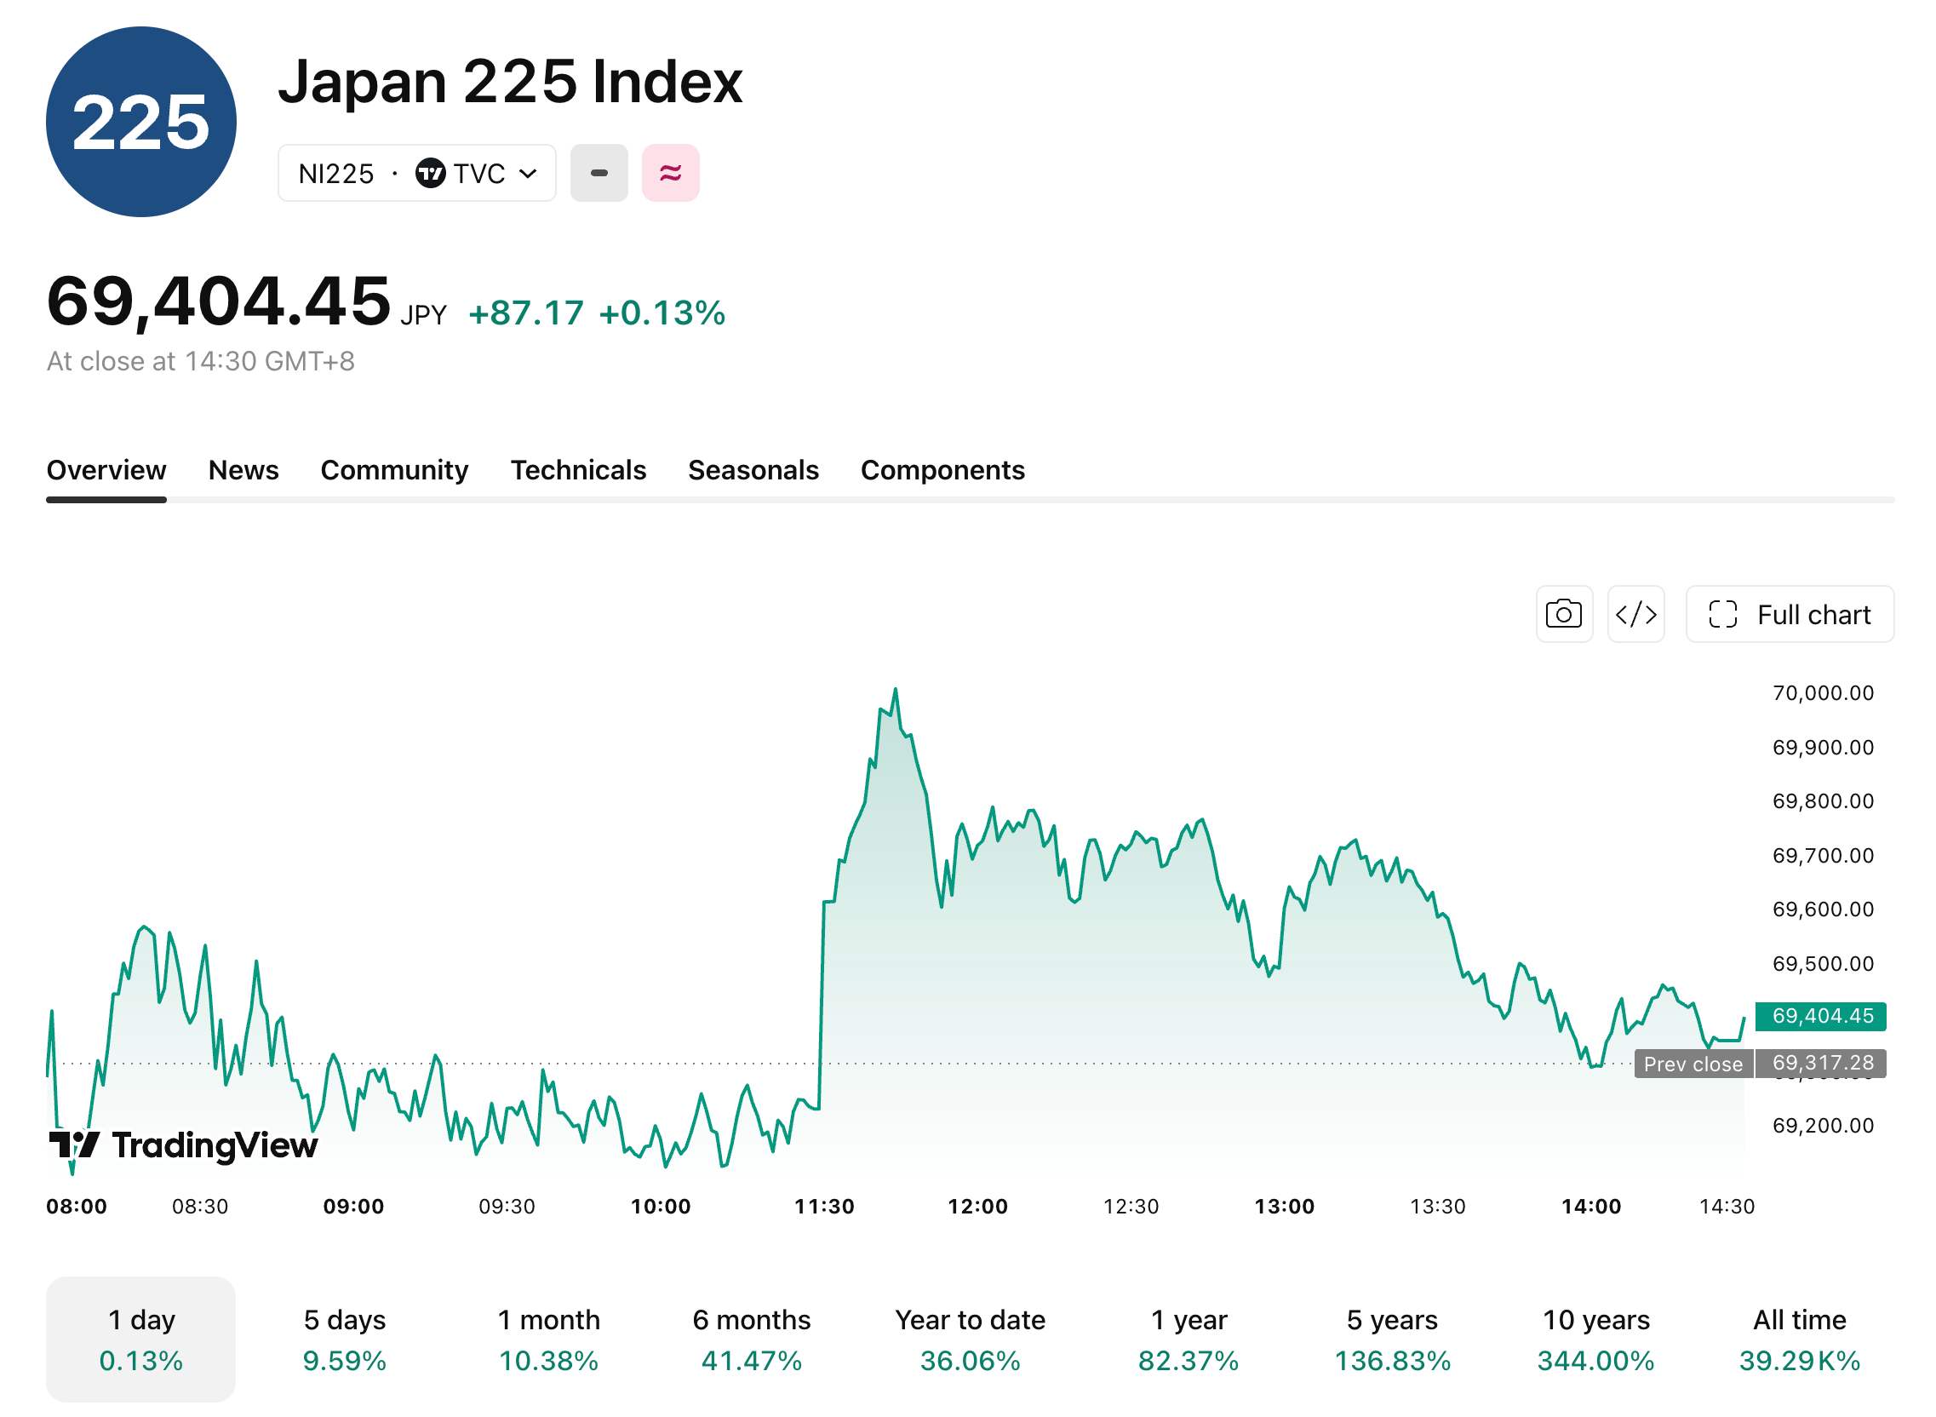Select the Year to date range

(x=971, y=1339)
